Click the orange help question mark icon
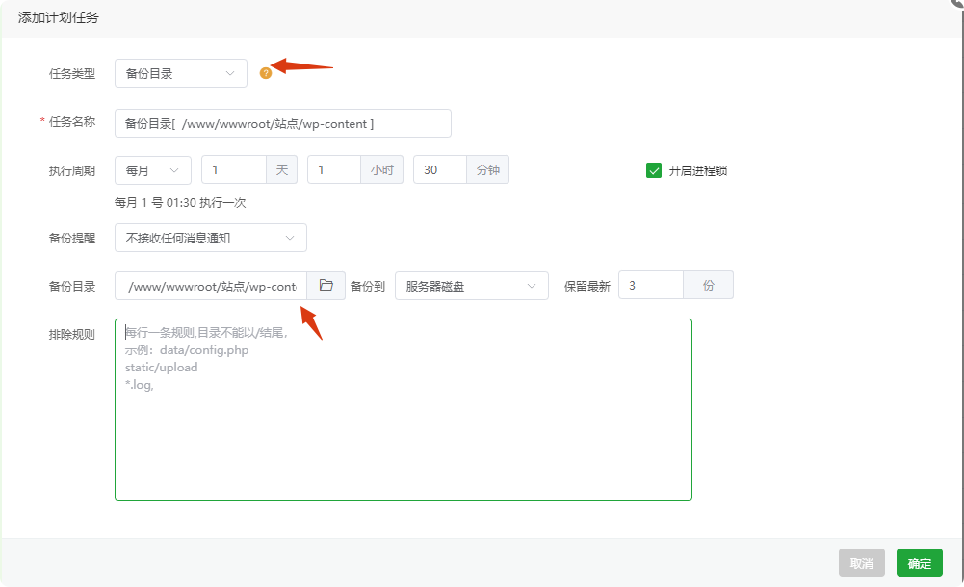Screen dimensions: 964x587 click(266, 73)
